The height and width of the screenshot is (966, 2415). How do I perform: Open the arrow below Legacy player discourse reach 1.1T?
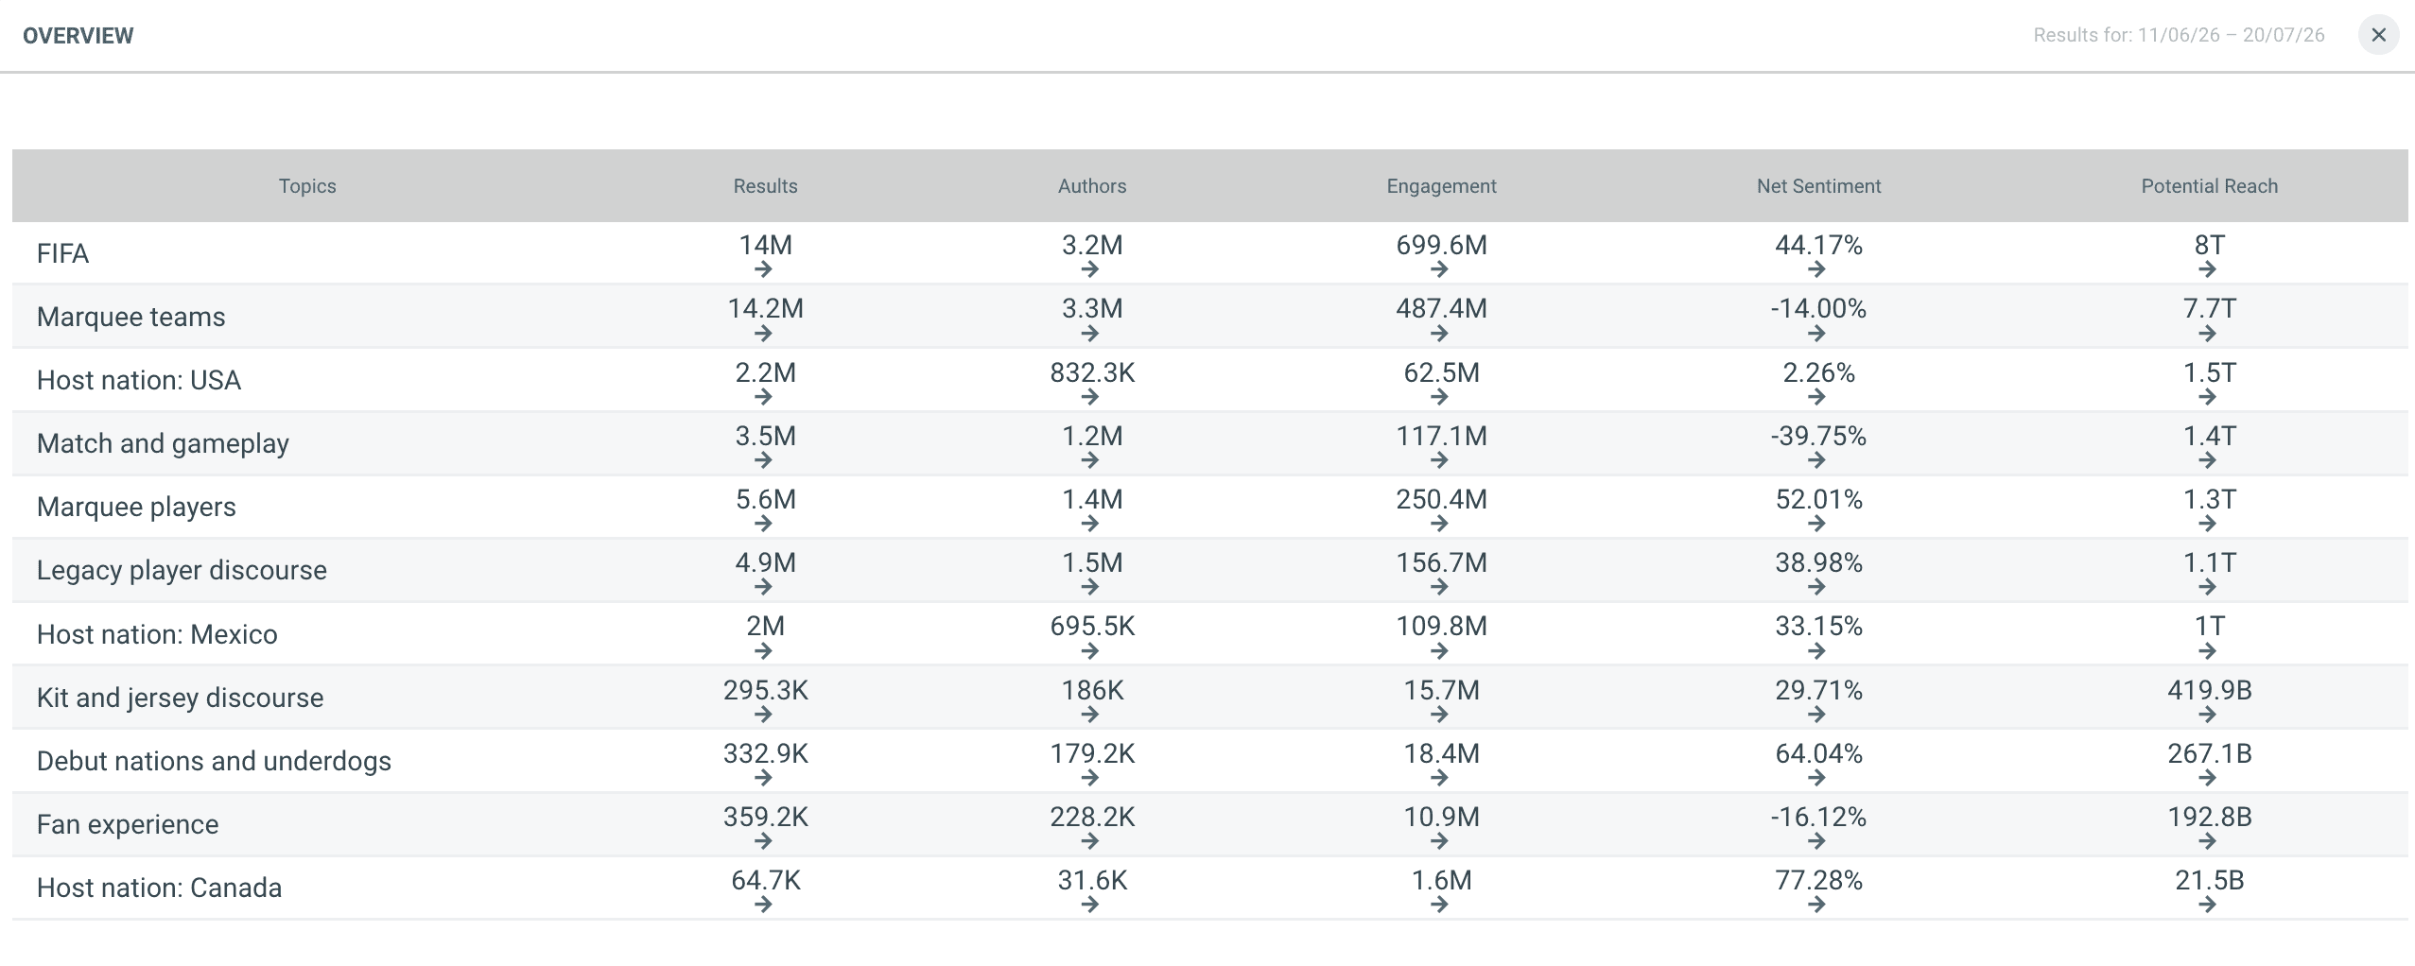click(x=2207, y=587)
